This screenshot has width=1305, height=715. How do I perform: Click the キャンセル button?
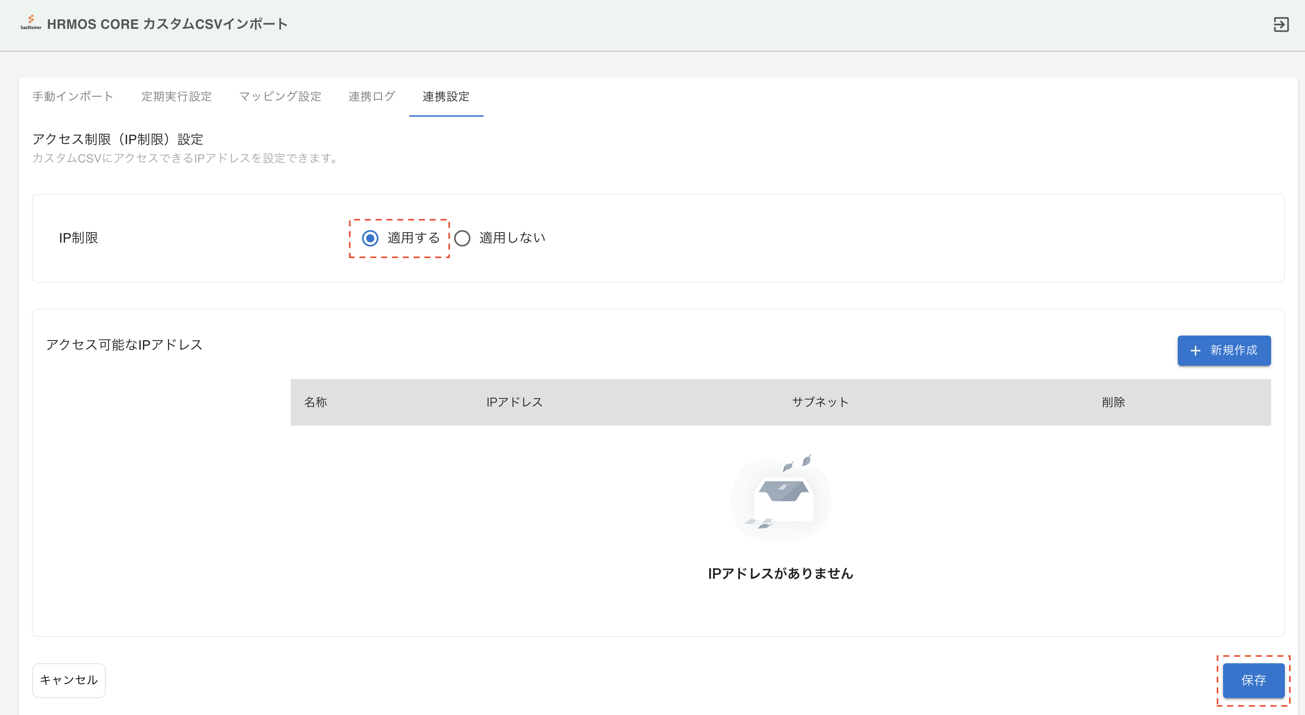point(69,680)
